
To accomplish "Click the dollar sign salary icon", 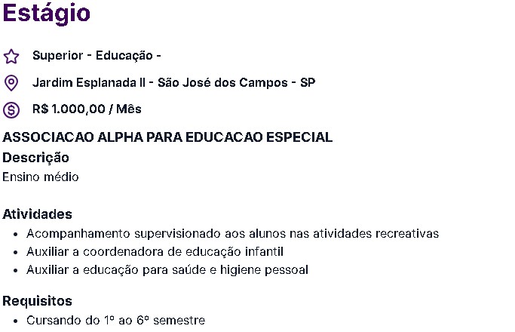I will pyautogui.click(x=11, y=110).
